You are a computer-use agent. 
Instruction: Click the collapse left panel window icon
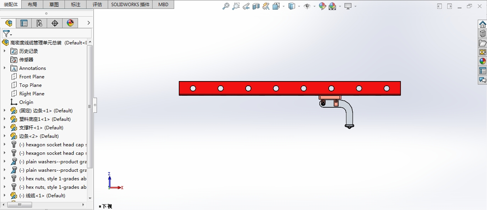tap(439, 6)
